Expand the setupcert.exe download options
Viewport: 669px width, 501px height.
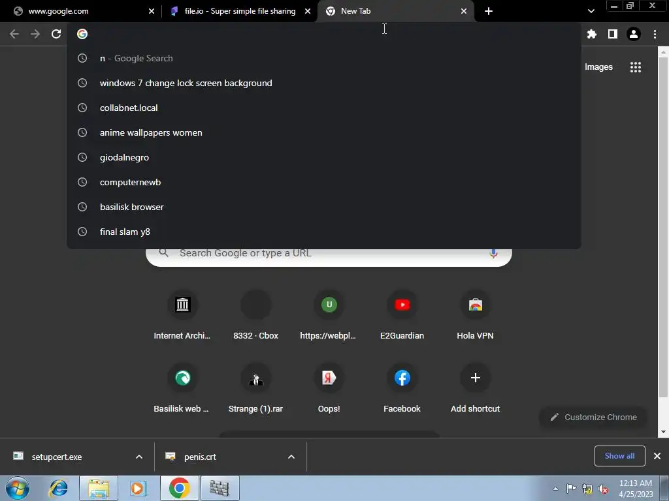click(139, 457)
